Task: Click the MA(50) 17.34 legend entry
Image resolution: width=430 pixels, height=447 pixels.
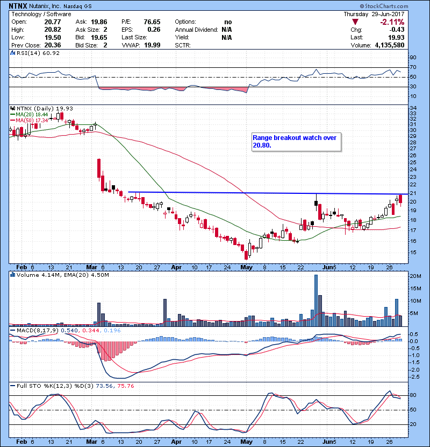Action: [30, 120]
